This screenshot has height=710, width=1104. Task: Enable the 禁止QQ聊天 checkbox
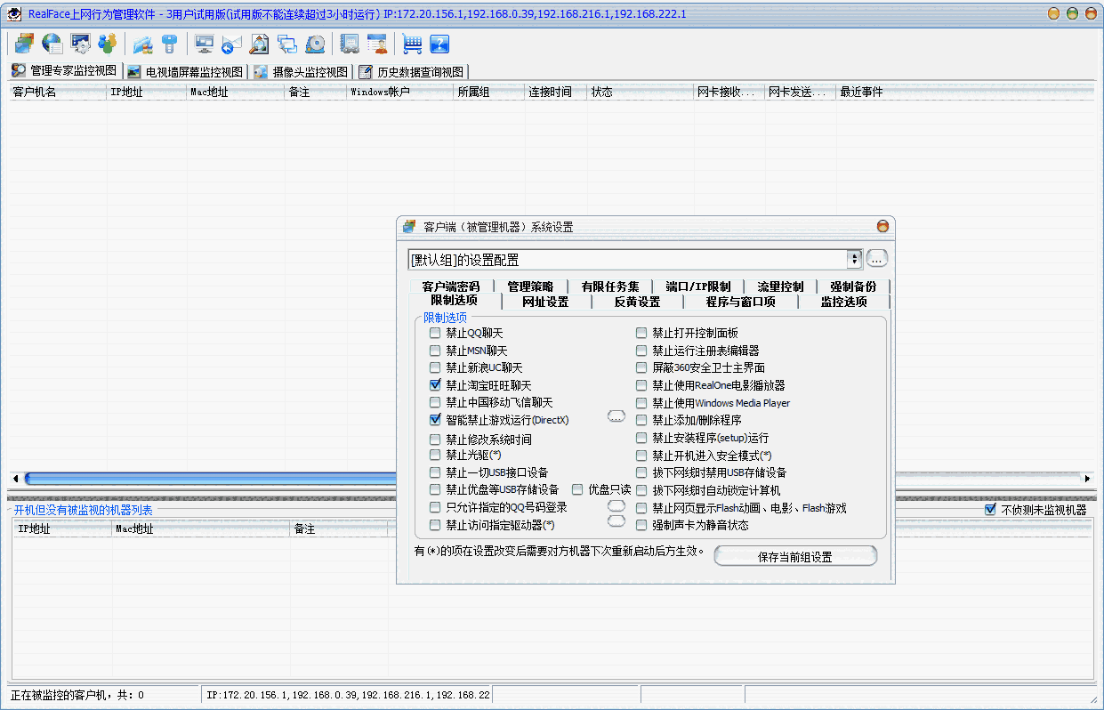click(435, 332)
